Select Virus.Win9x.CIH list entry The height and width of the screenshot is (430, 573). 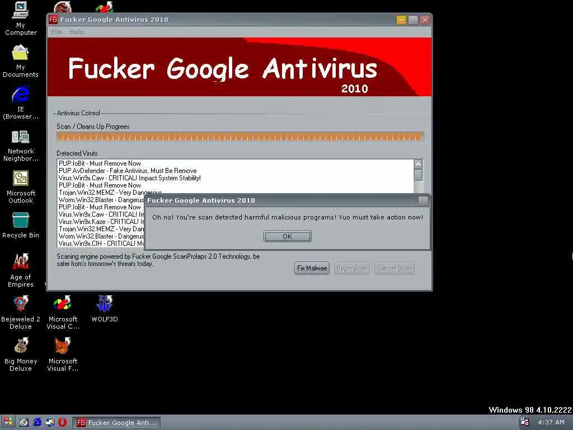pyautogui.click(x=101, y=244)
